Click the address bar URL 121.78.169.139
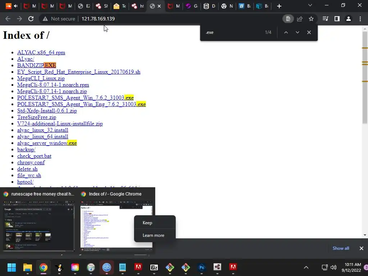Screen dimensions: 368x276 click(98, 19)
